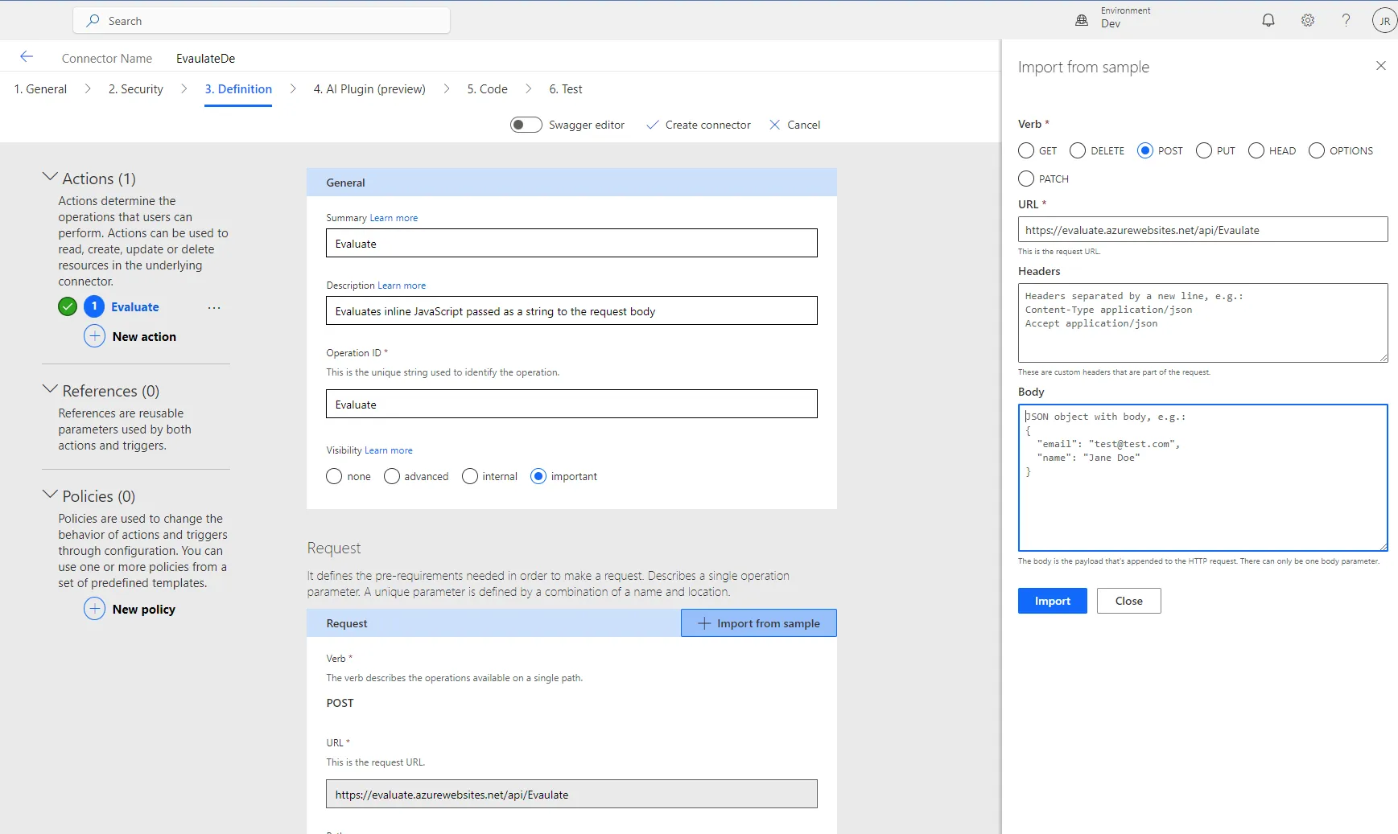1398x834 pixels.
Task: Click the New action plus icon
Action: [x=95, y=336]
